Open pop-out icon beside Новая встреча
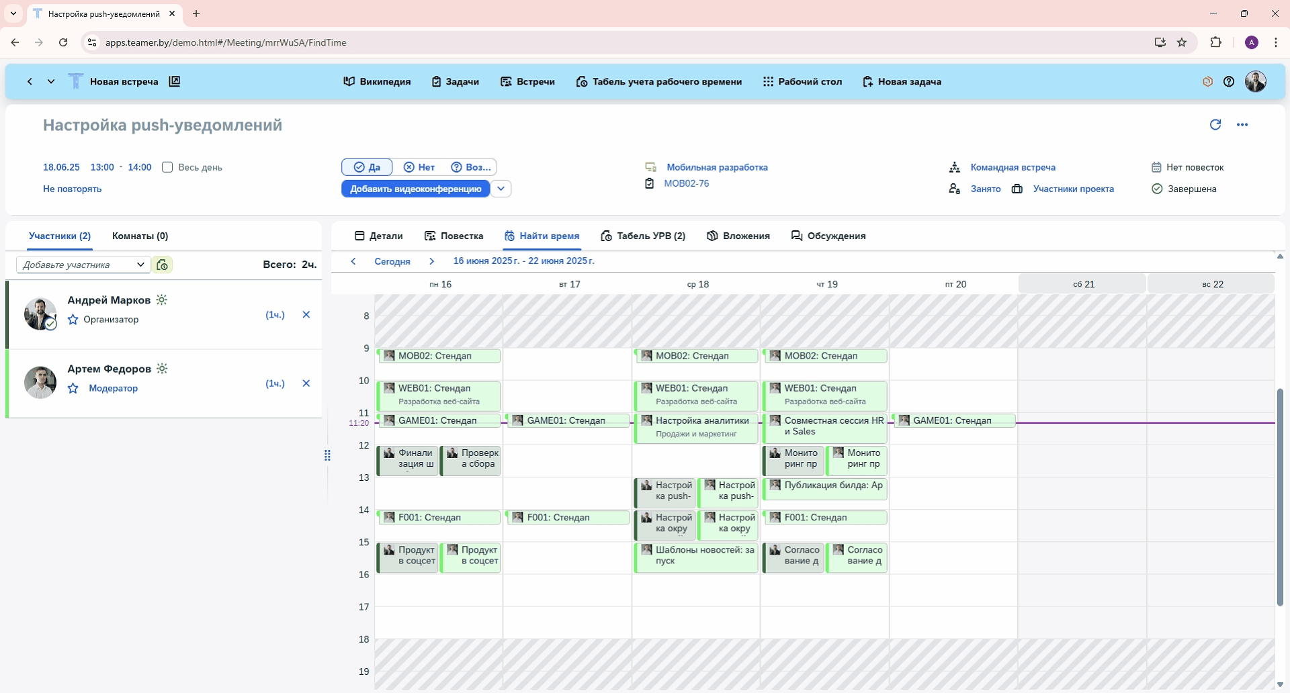Viewport: 1290px width, 693px height. point(175,82)
